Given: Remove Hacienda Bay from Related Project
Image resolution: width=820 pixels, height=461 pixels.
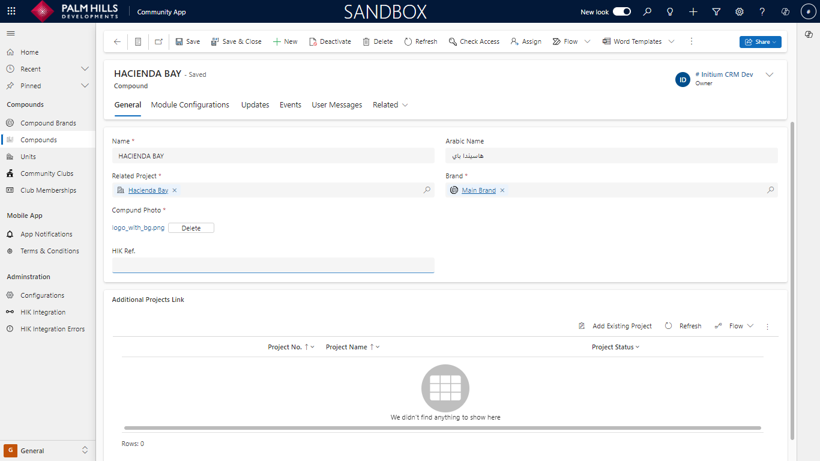Looking at the screenshot, I should tap(175, 190).
